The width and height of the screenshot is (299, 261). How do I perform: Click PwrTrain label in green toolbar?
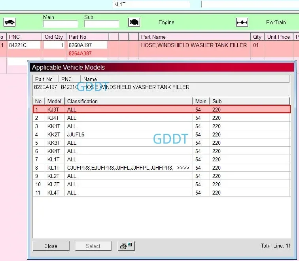click(x=276, y=22)
